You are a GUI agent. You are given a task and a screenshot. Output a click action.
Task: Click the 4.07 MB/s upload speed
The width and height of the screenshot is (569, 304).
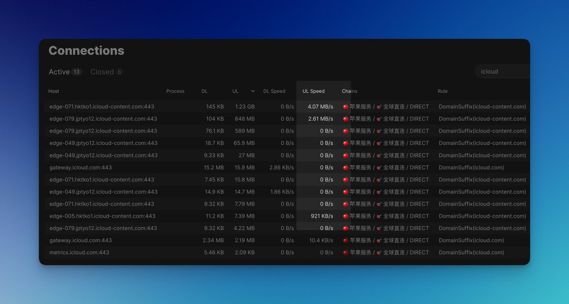tap(321, 107)
